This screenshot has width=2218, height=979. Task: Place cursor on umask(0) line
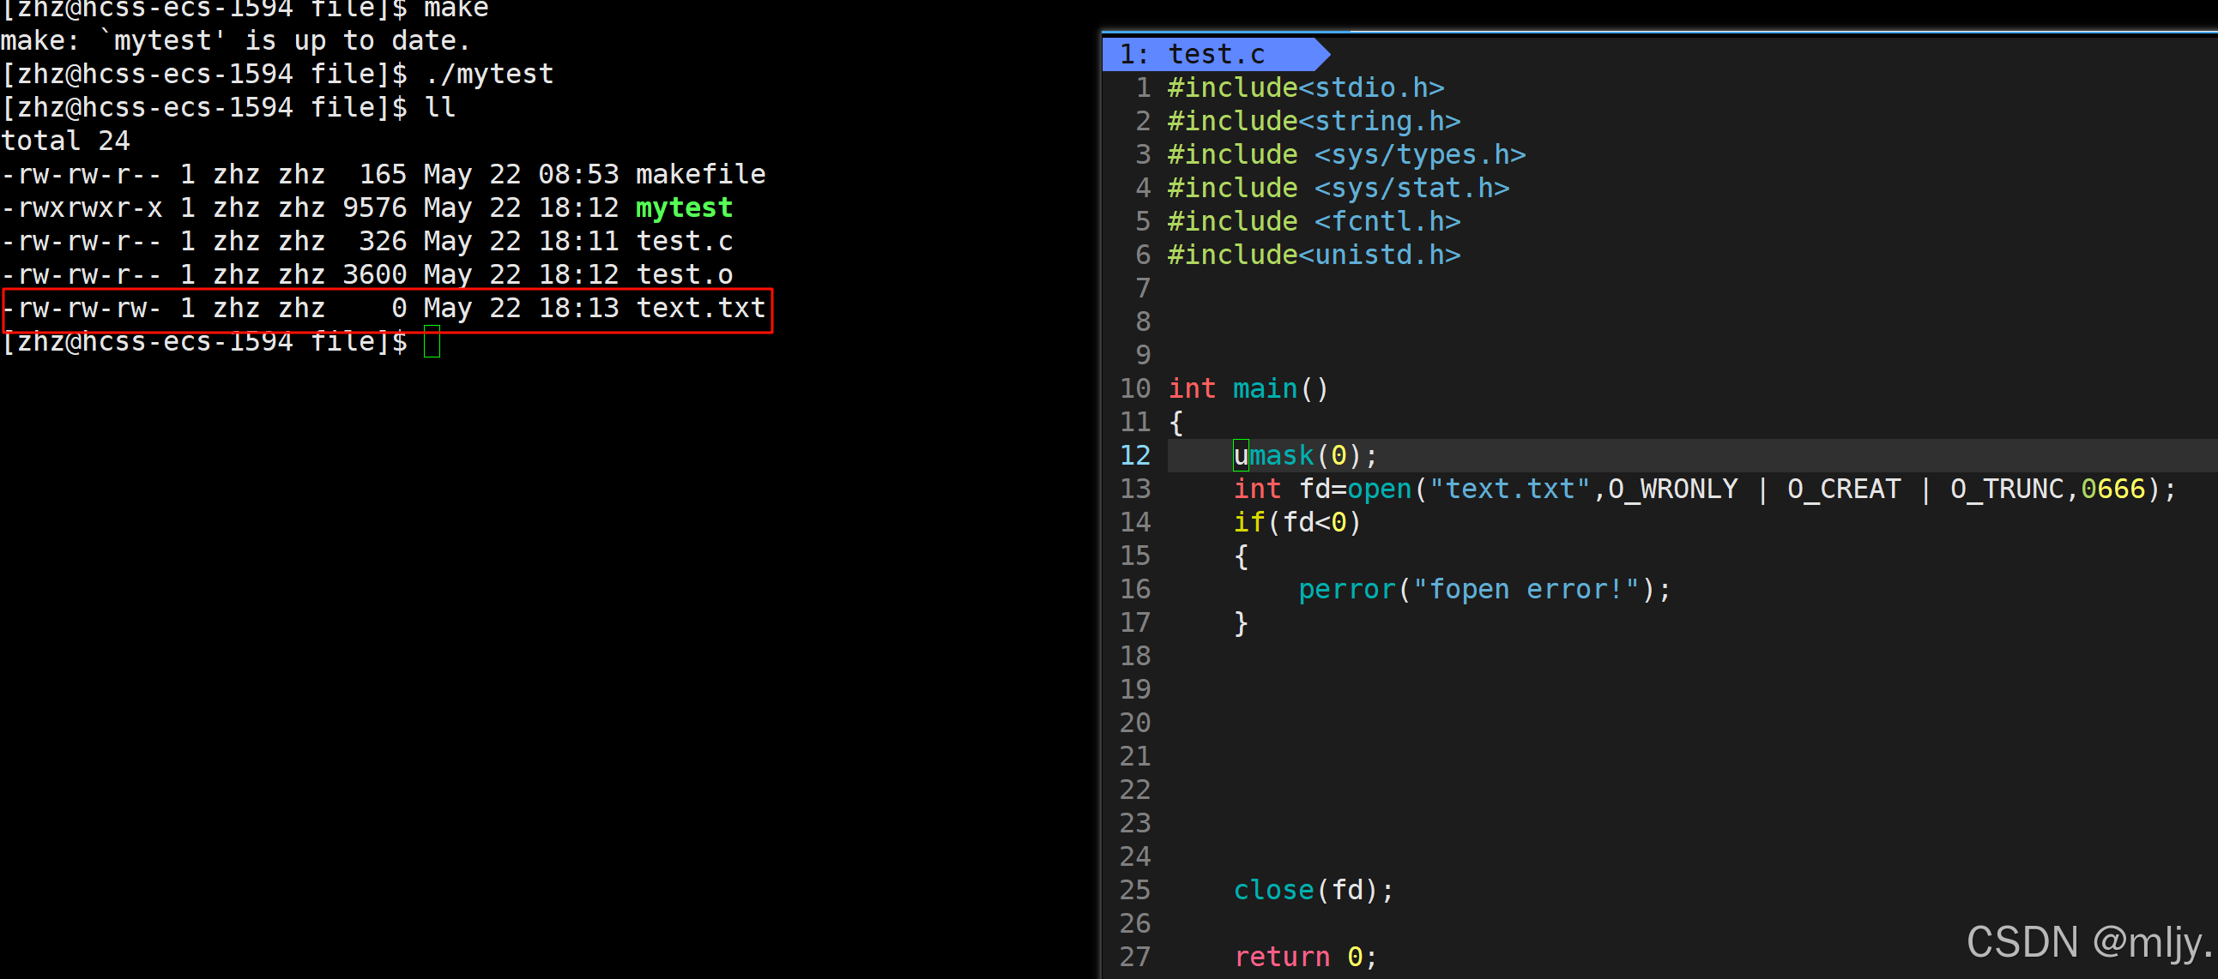(1304, 455)
